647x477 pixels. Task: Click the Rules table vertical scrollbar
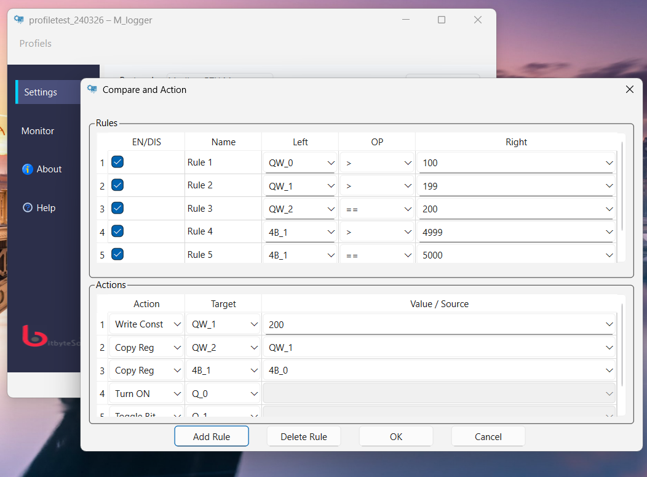622,185
